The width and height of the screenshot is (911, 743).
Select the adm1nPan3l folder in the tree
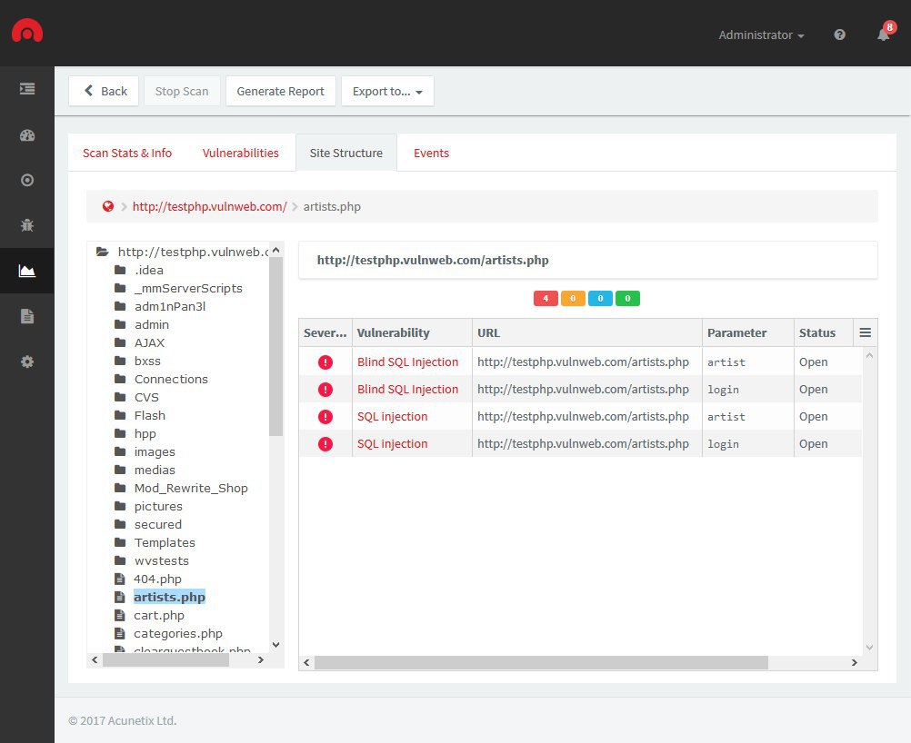tap(170, 306)
